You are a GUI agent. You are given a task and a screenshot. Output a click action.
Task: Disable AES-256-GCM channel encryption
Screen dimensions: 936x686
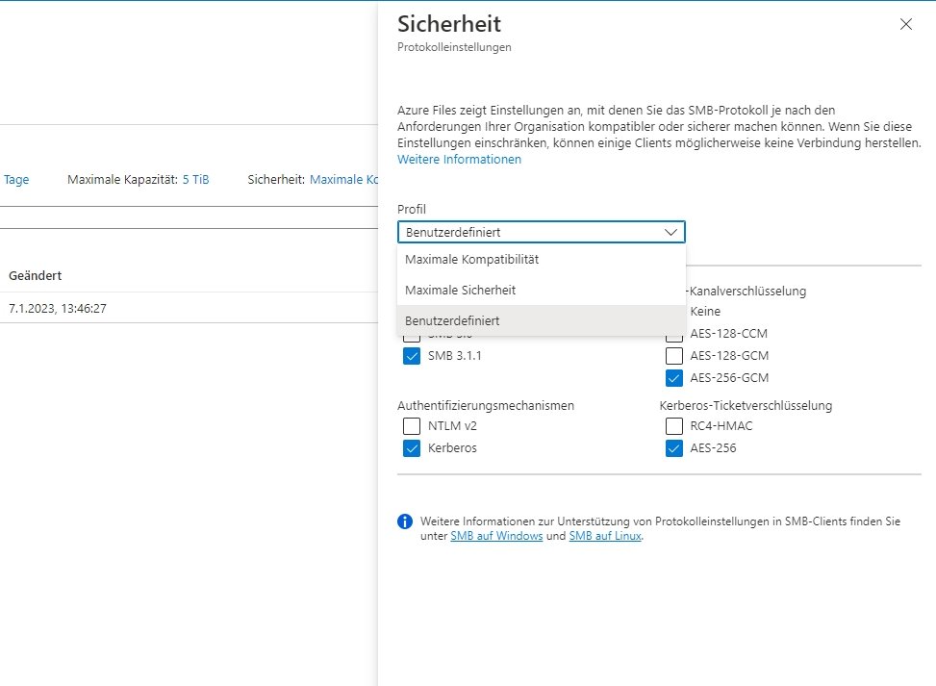pyautogui.click(x=673, y=377)
